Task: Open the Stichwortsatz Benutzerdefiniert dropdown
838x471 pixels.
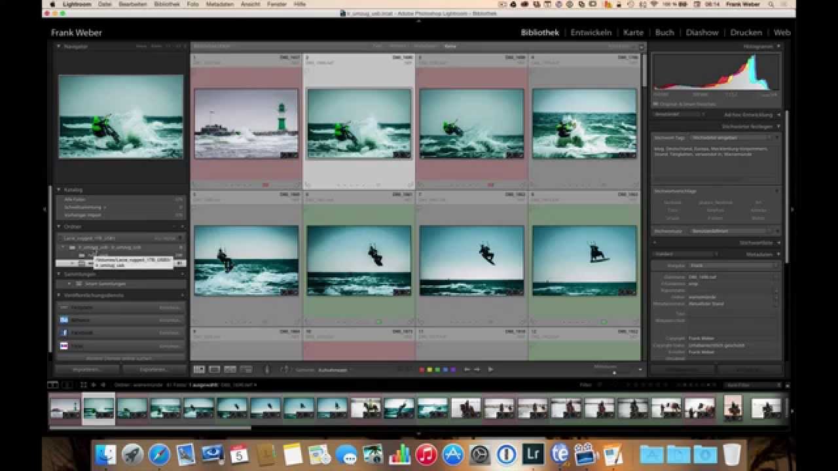Action: point(732,231)
